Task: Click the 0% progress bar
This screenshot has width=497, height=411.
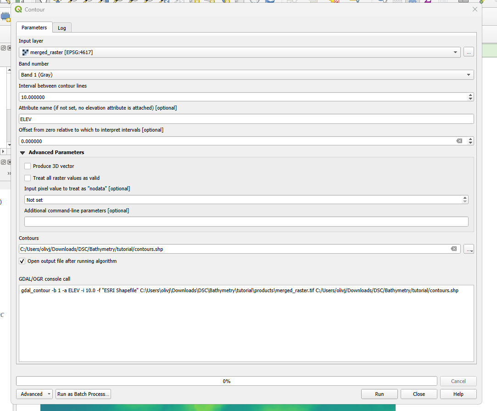Action: [x=227, y=381]
